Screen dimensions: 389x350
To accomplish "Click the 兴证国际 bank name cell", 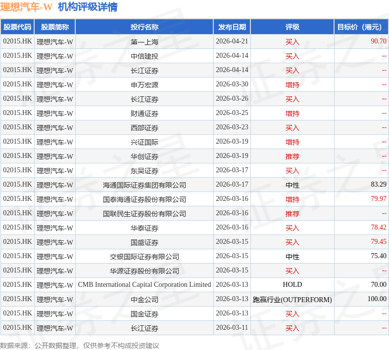I will pos(145,142).
